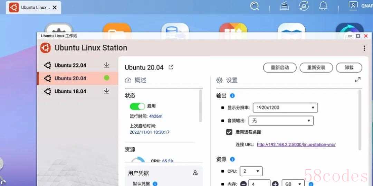The height and width of the screenshot is (186, 373).
Task: Minimize the Ubuntu Linux 工作站 window
Action: [350, 36]
